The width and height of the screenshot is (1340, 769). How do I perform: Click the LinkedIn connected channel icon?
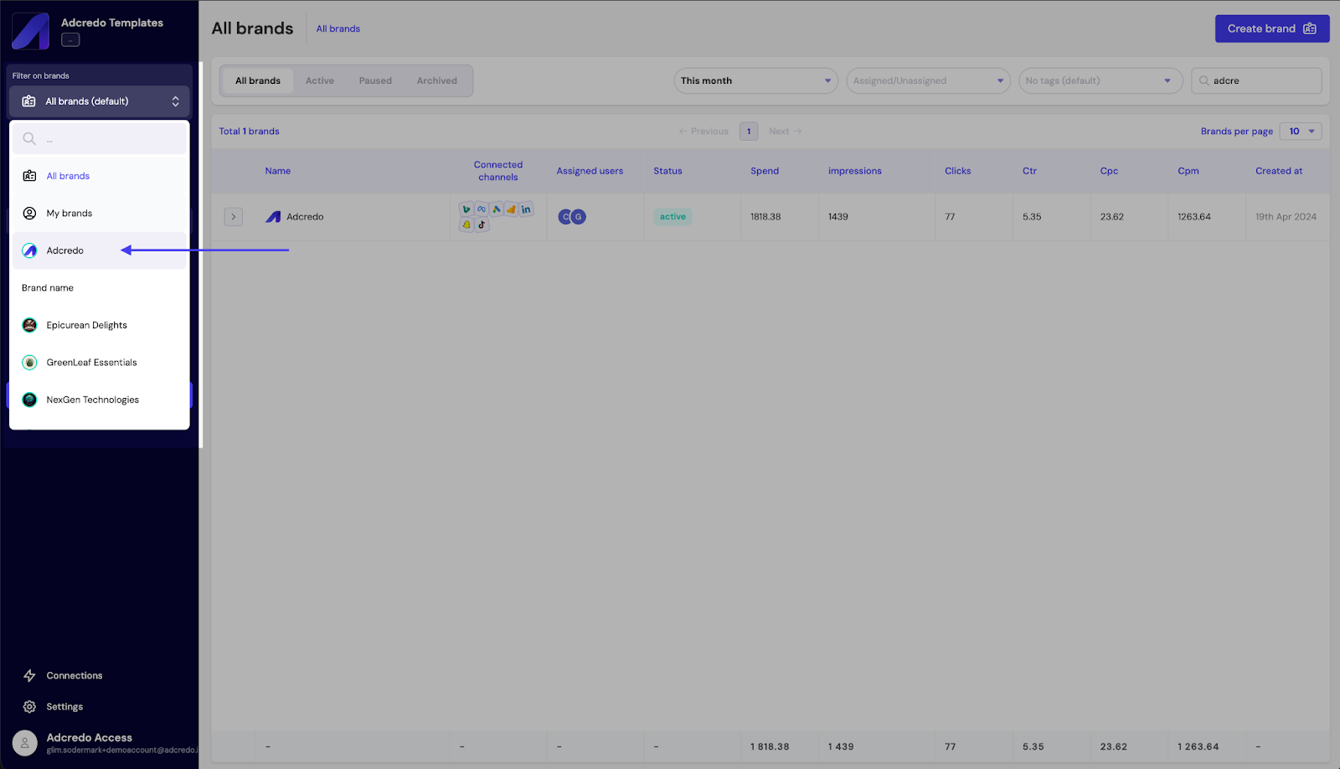click(x=526, y=209)
